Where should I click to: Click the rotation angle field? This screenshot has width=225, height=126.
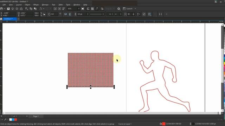(54, 14)
